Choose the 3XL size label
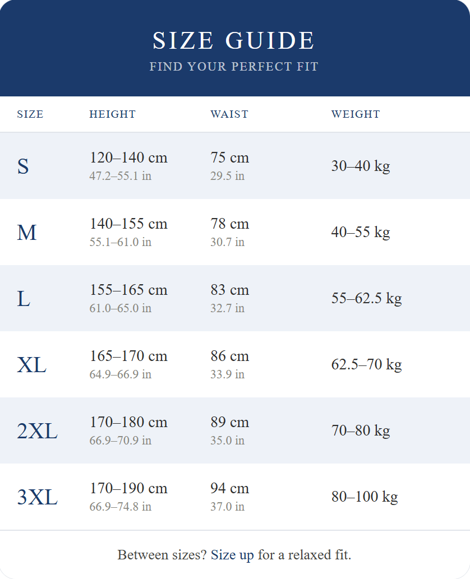Image resolution: width=470 pixels, height=579 pixels. tap(37, 497)
